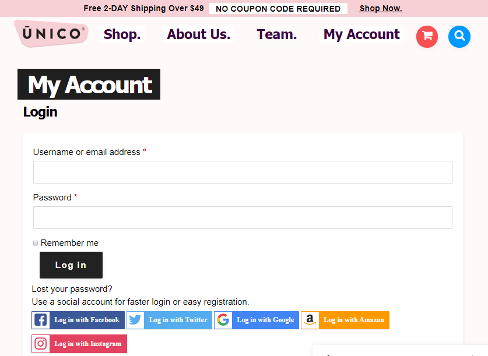The width and height of the screenshot is (488, 356).
Task: Enable the Remember me checkbox
Action: click(36, 243)
